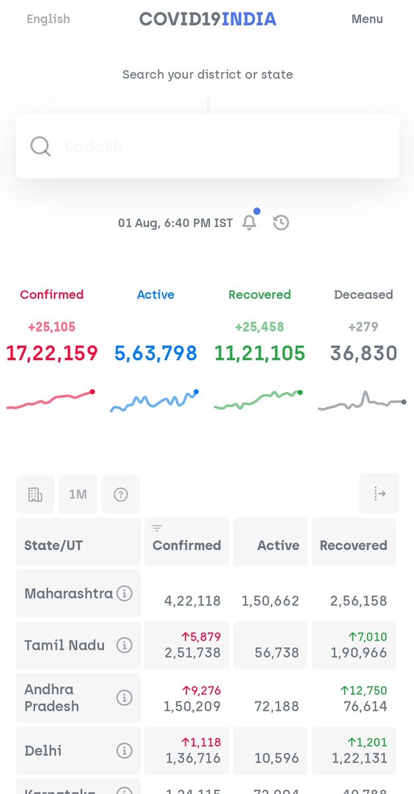This screenshot has height=794, width=414.
Task: Click total confirmed value 17,22,159
Action: coord(52,353)
